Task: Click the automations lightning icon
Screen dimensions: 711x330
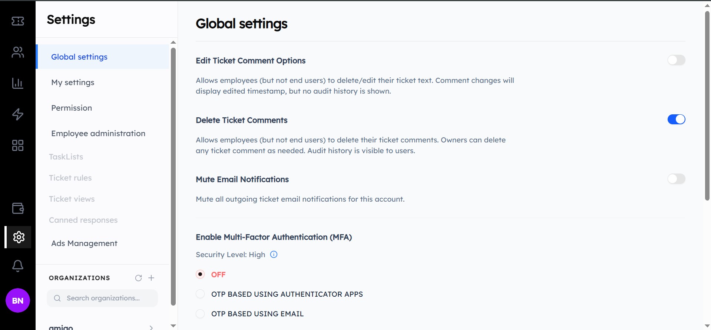Action: point(17,114)
